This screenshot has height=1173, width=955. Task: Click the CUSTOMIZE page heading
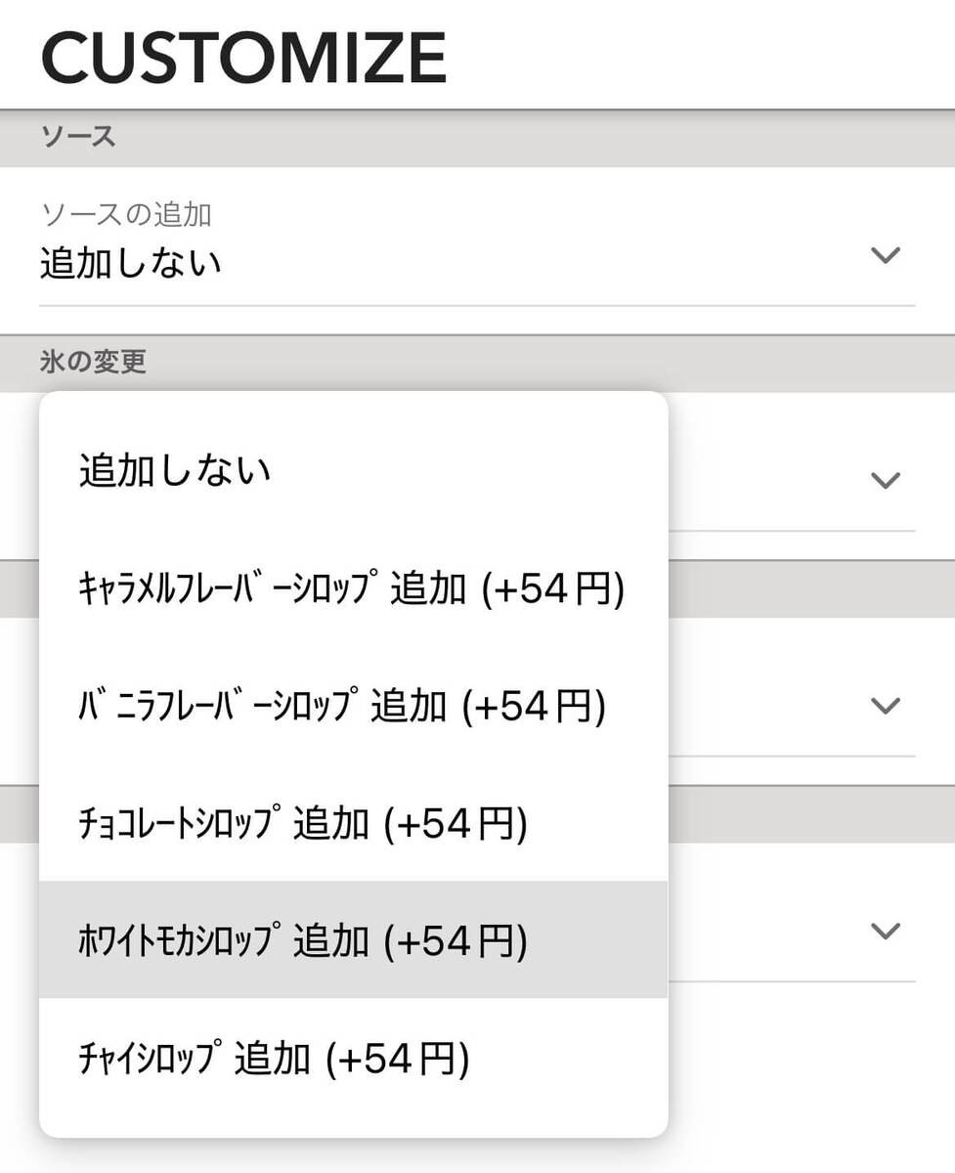(x=244, y=59)
